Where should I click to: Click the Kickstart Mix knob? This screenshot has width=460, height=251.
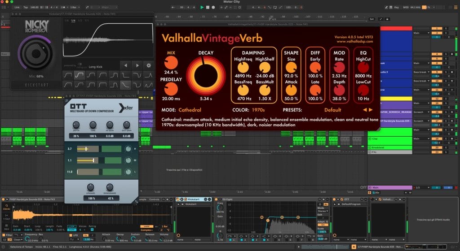(x=36, y=53)
